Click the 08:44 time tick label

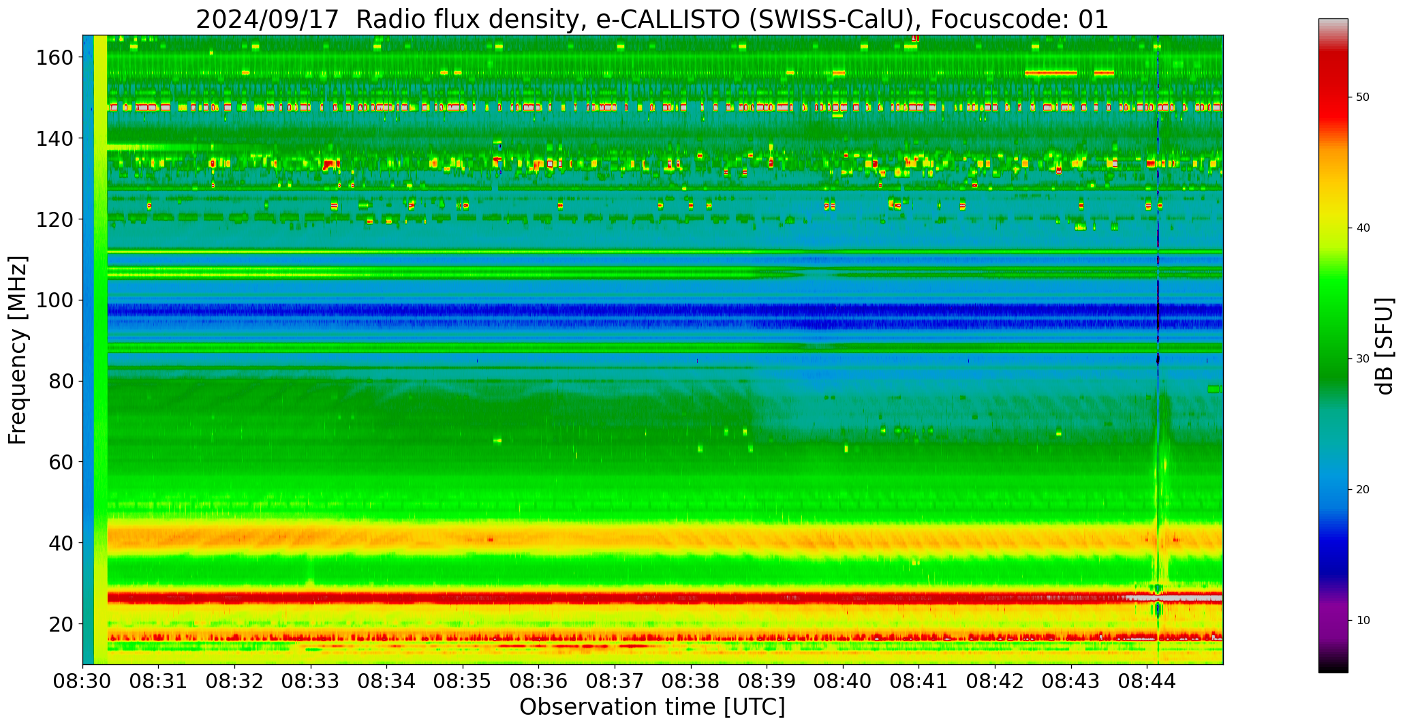[x=1147, y=681]
